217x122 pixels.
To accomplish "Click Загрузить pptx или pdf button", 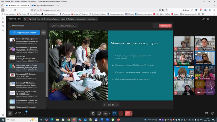I will click(x=24, y=32).
